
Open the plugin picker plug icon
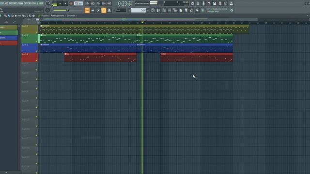[186, 11]
